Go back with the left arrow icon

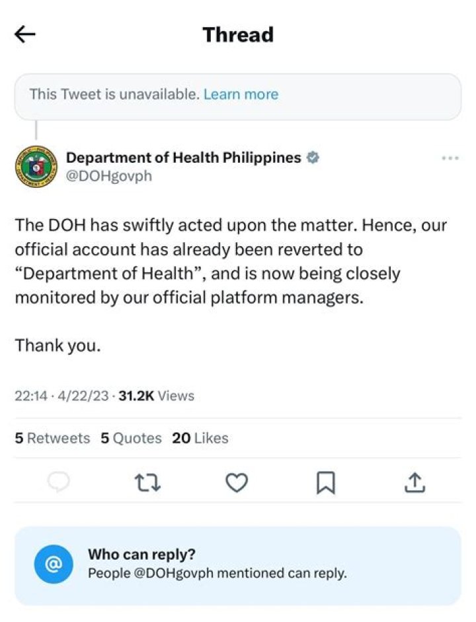(x=25, y=34)
